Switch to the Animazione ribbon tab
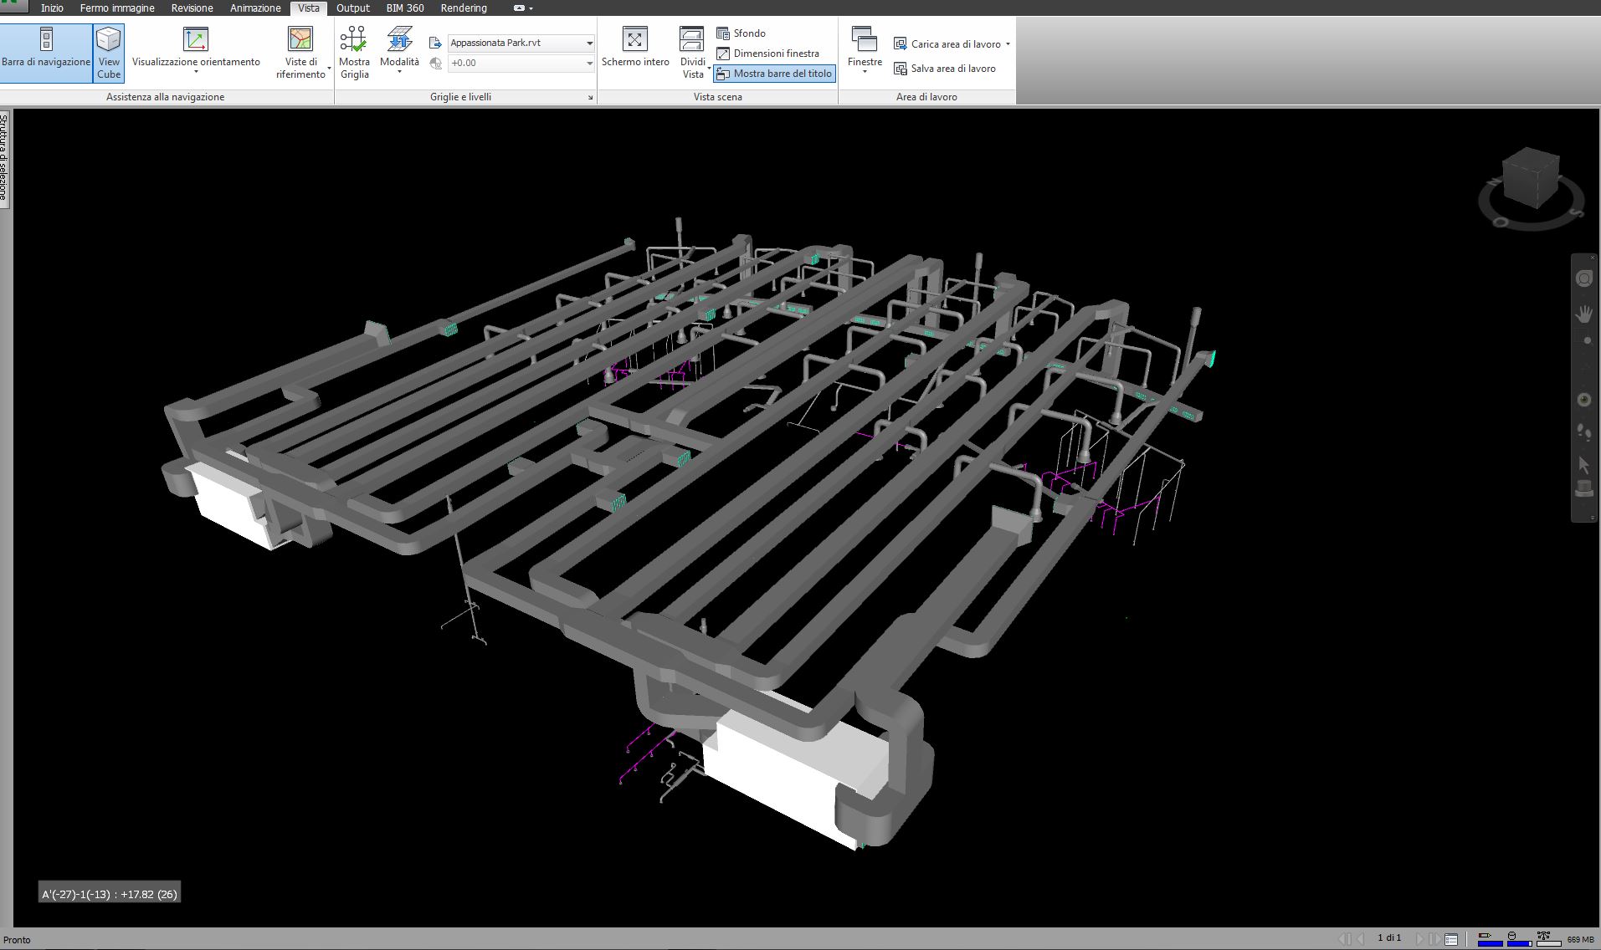Screen dimensions: 1601x950 pyautogui.click(x=255, y=8)
